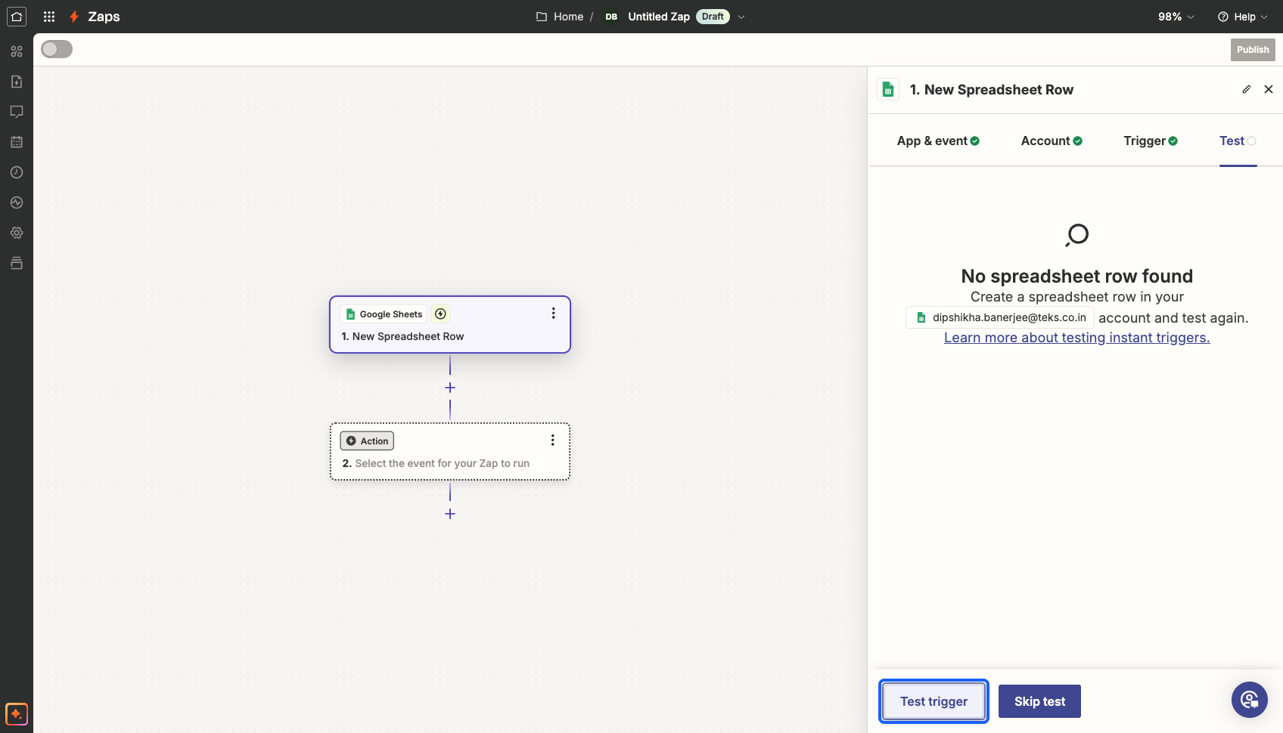Open the sidebar history clock icon

tap(17, 172)
